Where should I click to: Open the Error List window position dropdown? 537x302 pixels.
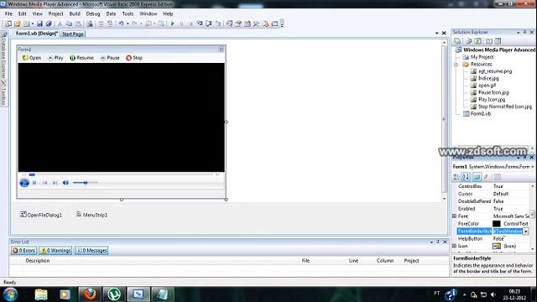431,242
